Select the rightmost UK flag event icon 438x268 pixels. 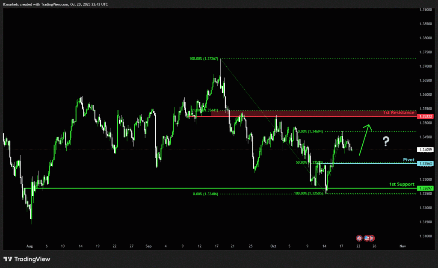372,238
